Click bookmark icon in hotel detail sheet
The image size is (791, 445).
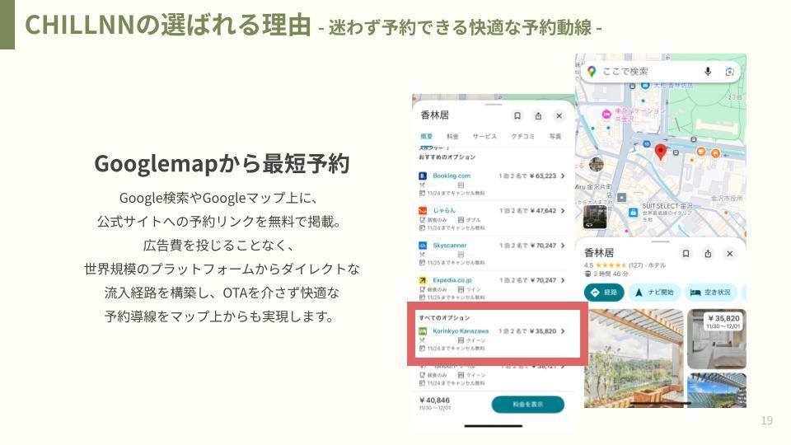coord(517,115)
